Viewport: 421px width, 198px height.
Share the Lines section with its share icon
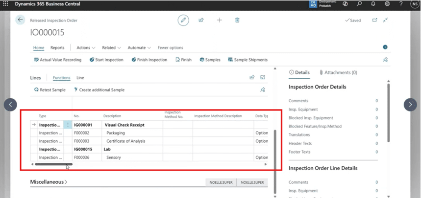click(x=252, y=77)
